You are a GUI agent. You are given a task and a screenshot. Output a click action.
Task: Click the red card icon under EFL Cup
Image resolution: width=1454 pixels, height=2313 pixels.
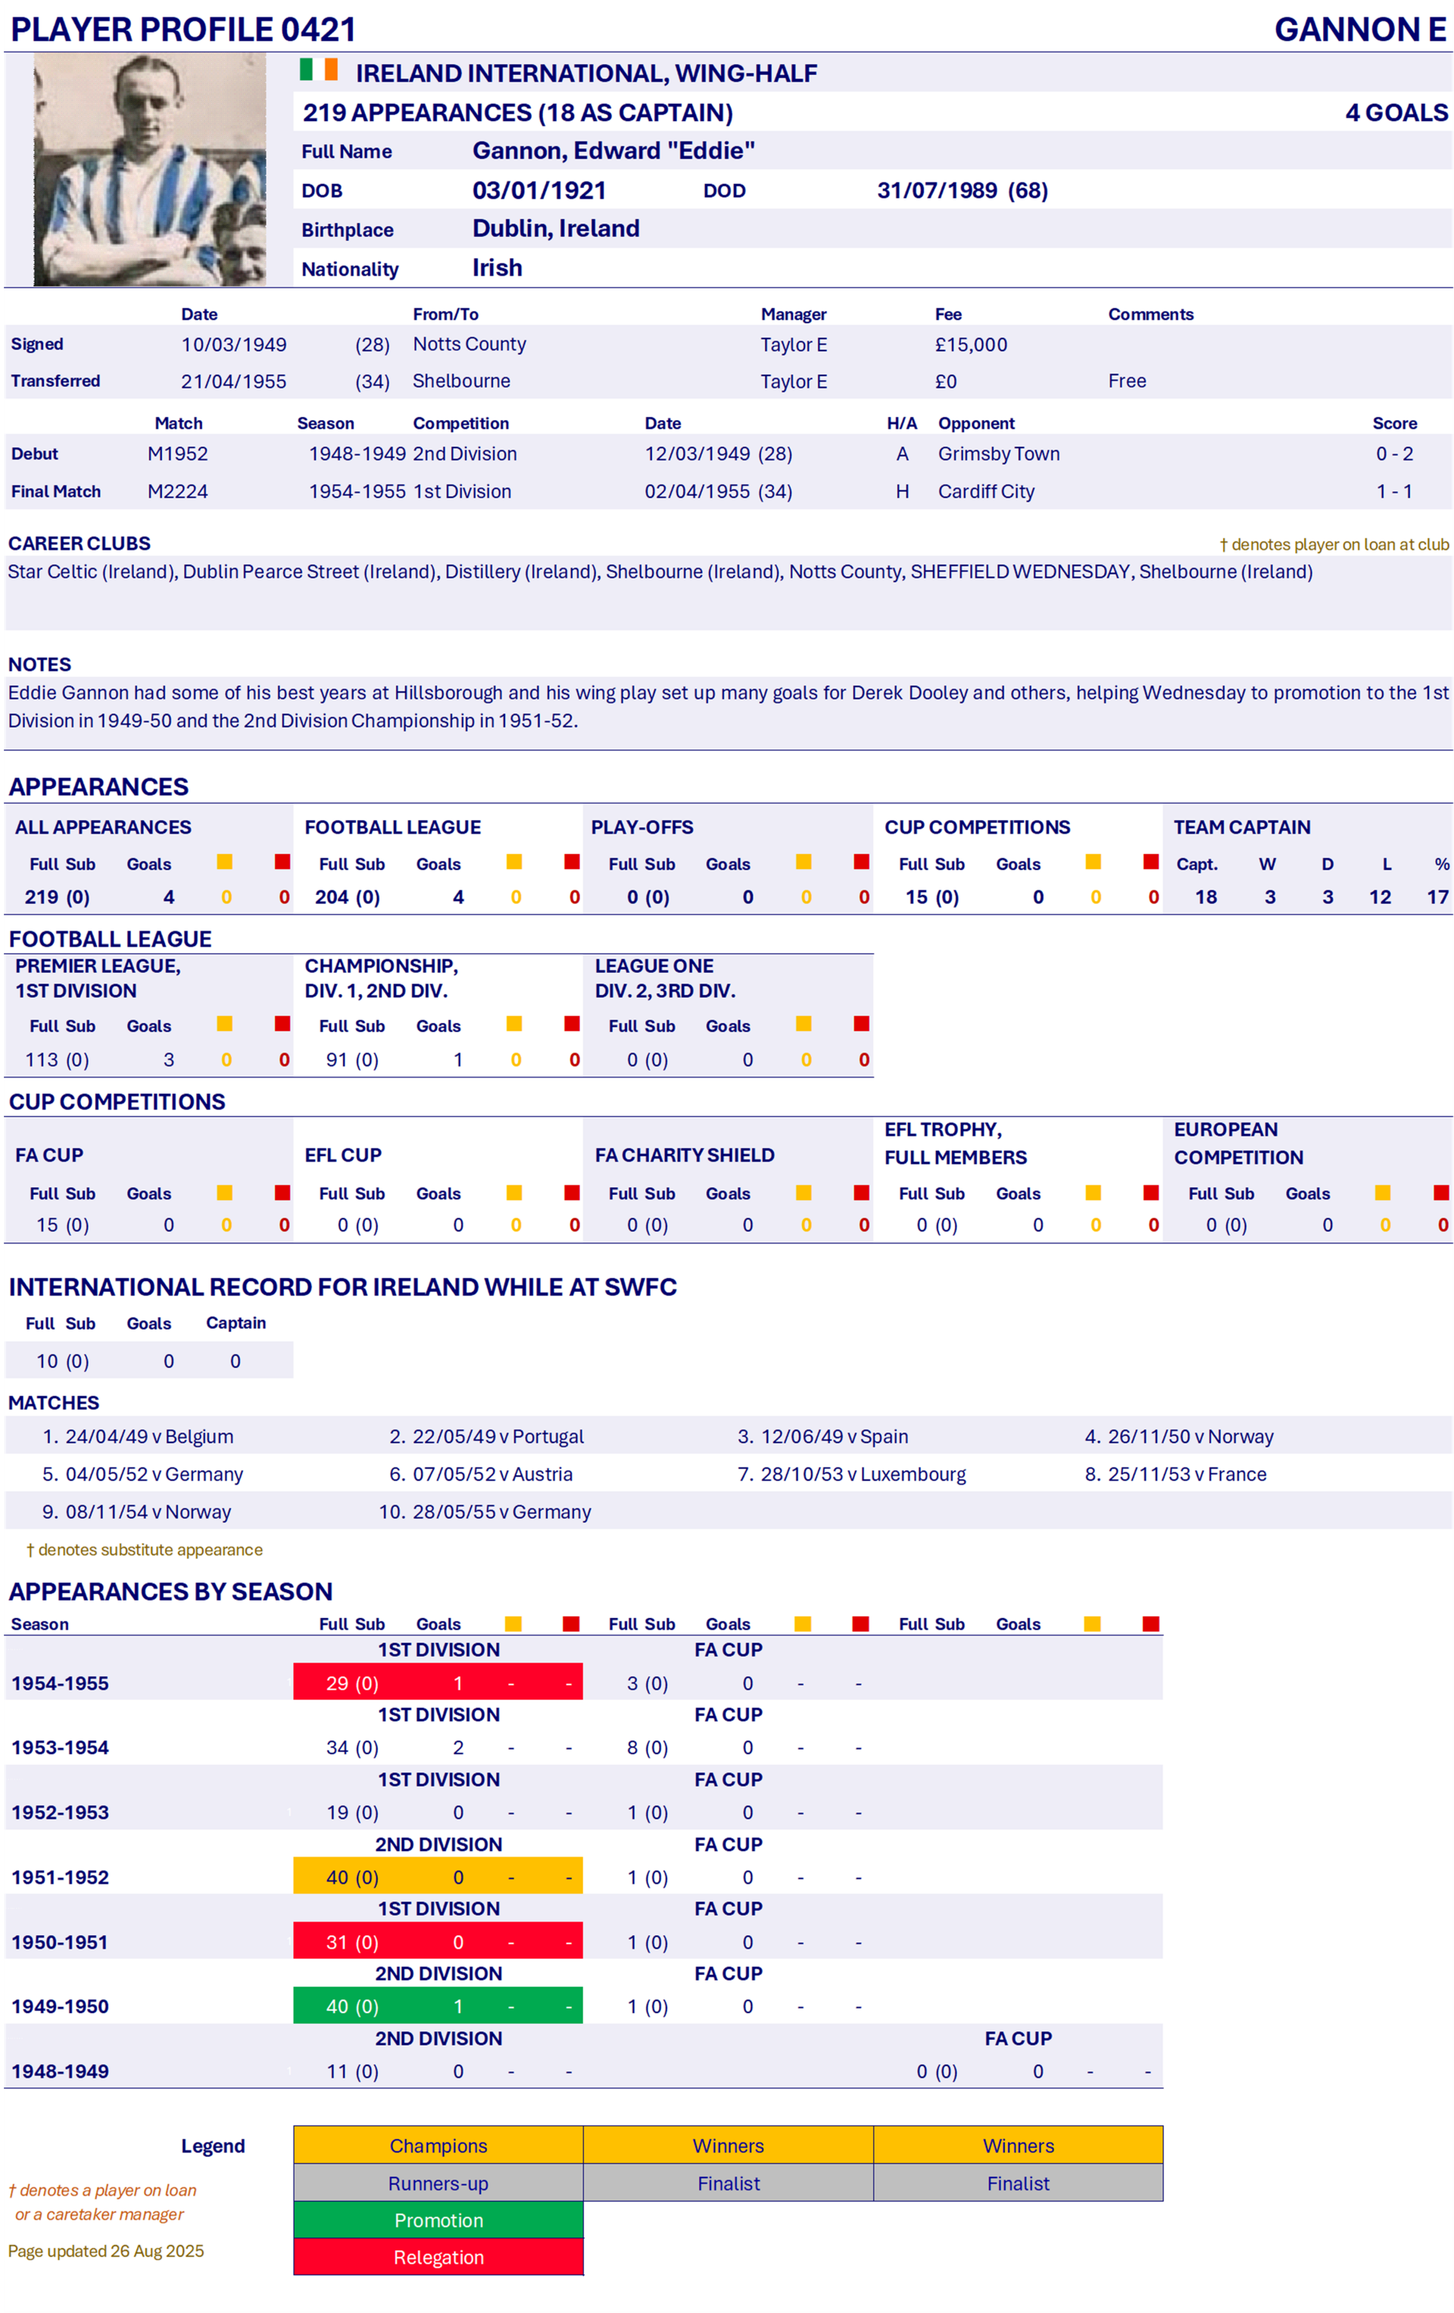(x=572, y=1192)
